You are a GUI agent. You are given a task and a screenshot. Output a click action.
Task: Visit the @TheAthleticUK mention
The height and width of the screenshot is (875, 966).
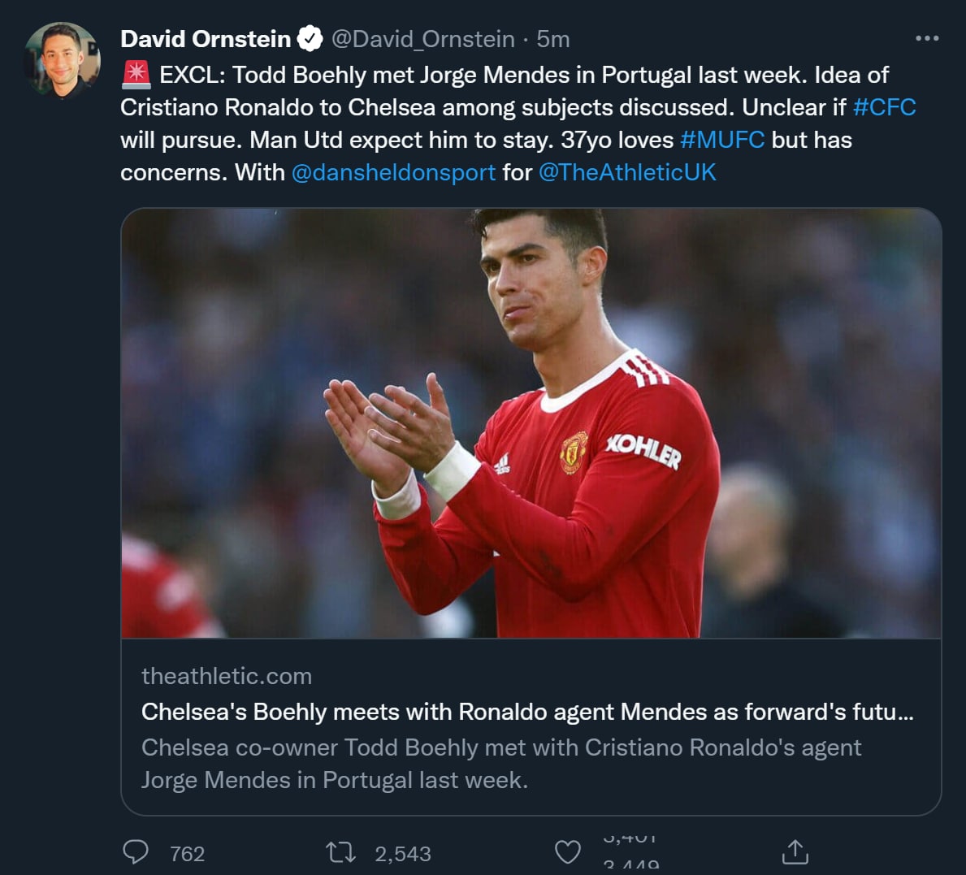(627, 172)
